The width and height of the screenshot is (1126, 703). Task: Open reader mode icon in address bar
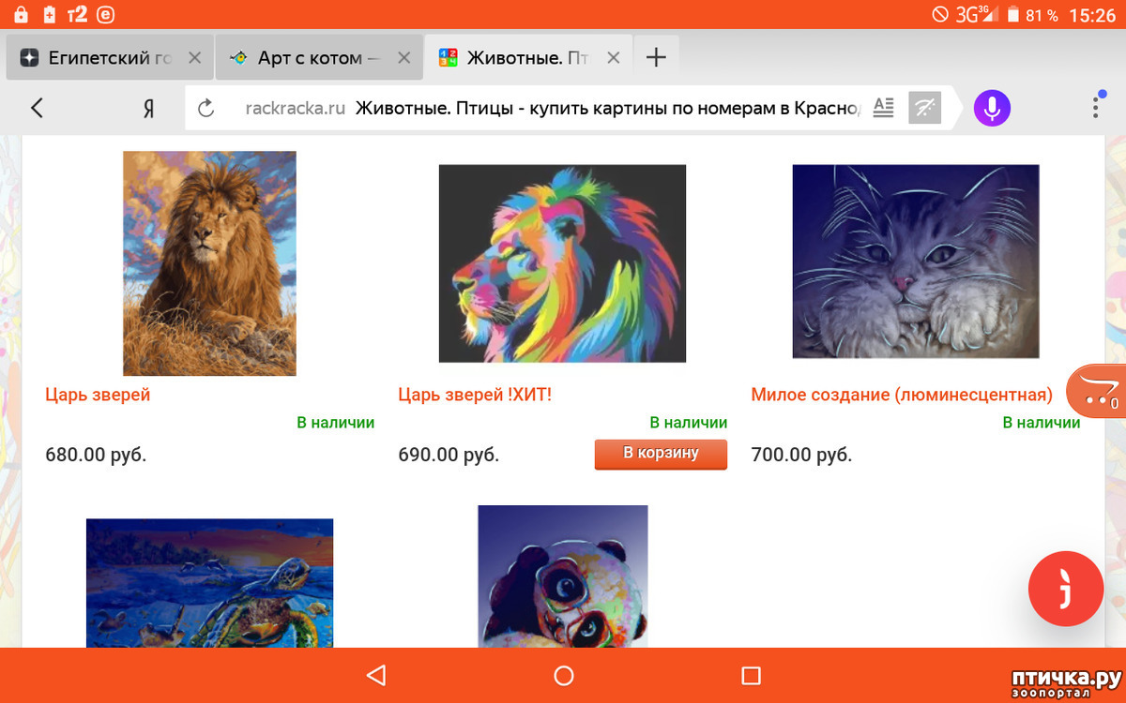coord(883,108)
